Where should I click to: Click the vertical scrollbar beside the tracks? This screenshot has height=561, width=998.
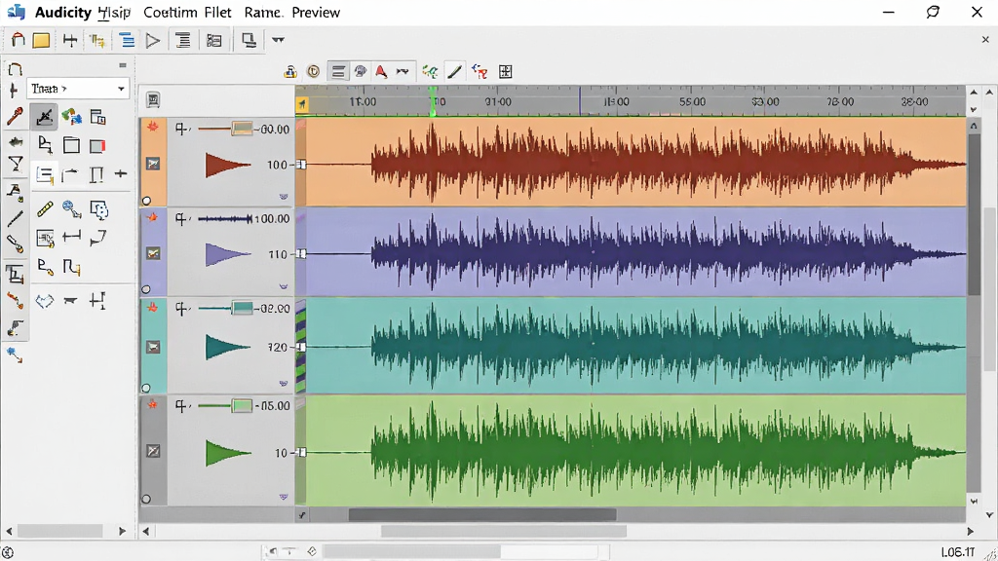pyautogui.click(x=974, y=215)
